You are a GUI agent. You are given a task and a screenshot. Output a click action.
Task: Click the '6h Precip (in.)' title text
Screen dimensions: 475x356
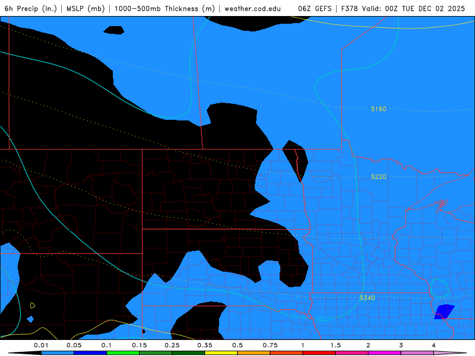point(31,8)
